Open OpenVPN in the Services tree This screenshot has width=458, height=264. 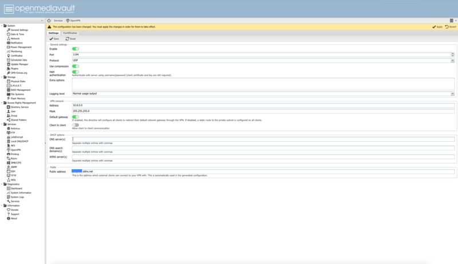15,150
